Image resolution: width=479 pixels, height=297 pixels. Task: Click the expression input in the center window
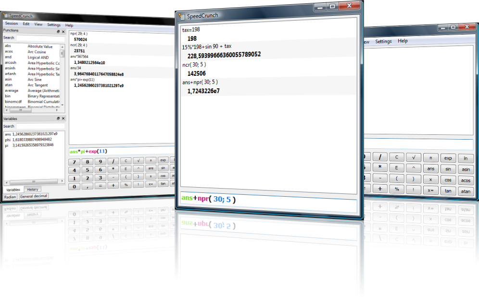[268, 202]
